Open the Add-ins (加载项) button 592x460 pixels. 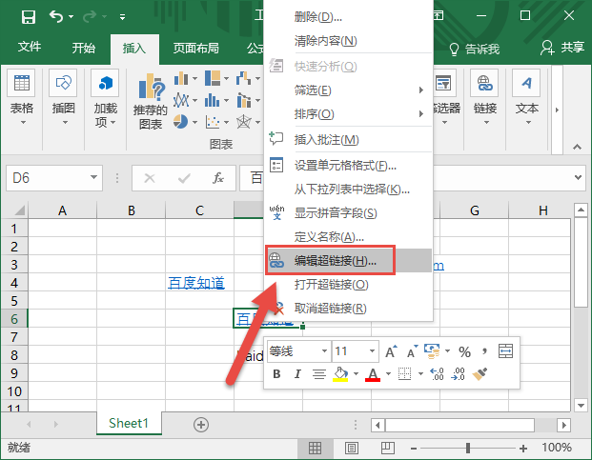point(105,99)
